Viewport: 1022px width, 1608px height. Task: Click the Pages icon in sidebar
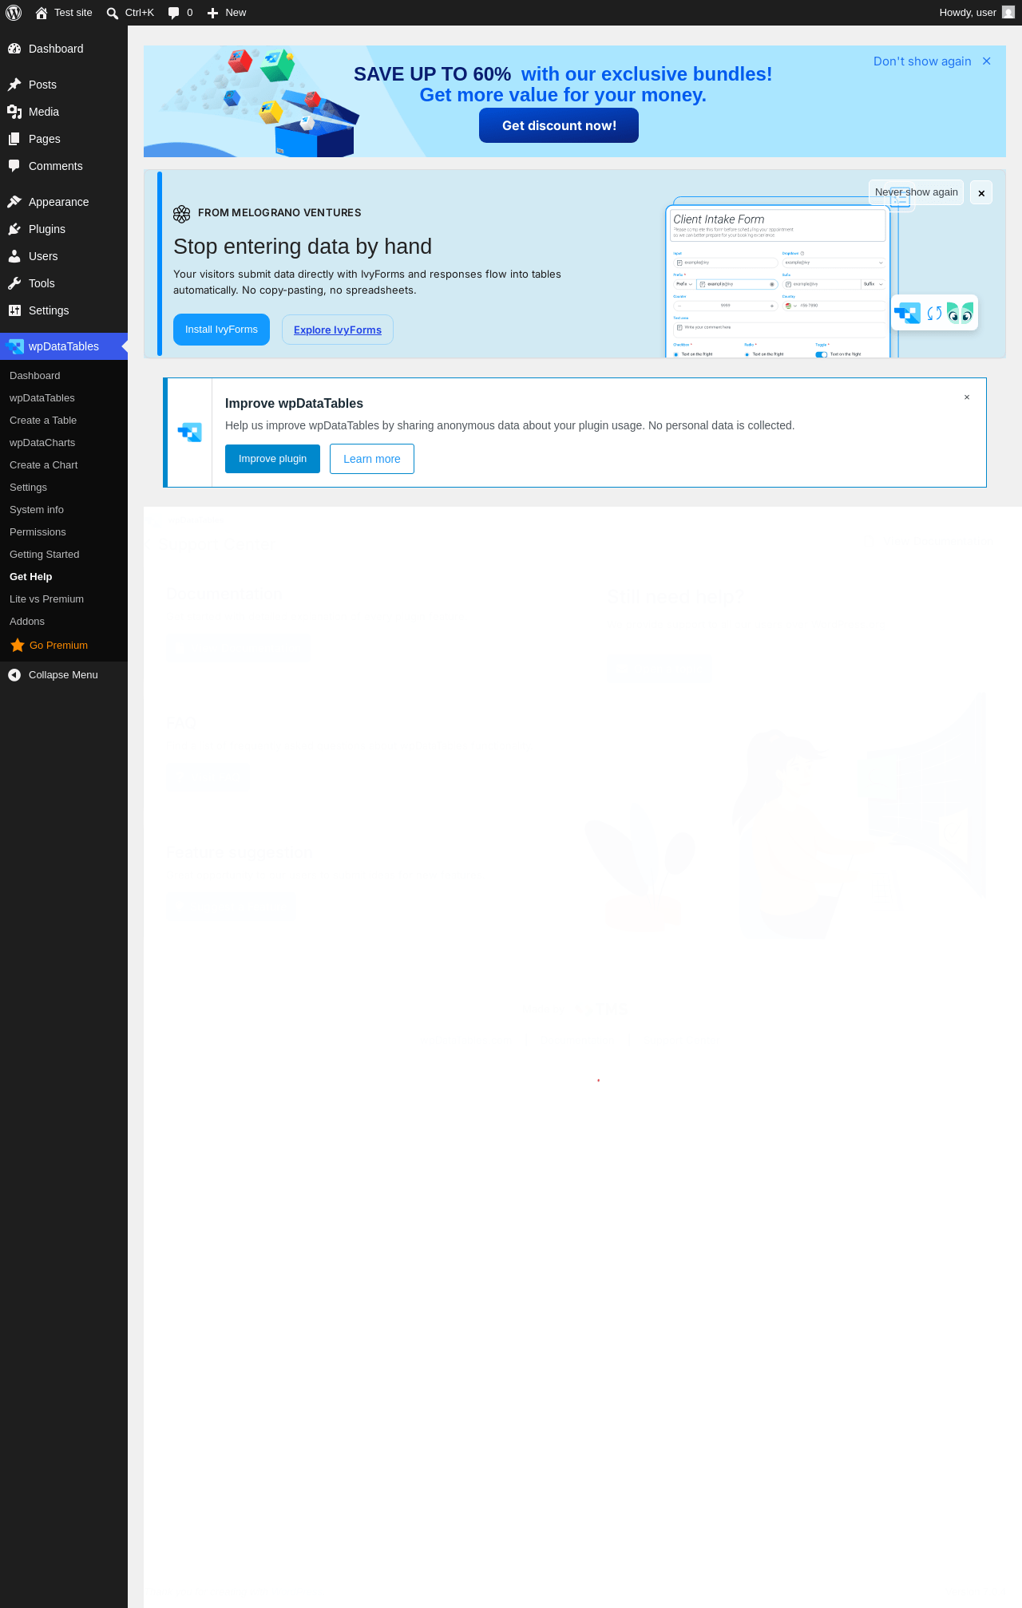click(14, 139)
